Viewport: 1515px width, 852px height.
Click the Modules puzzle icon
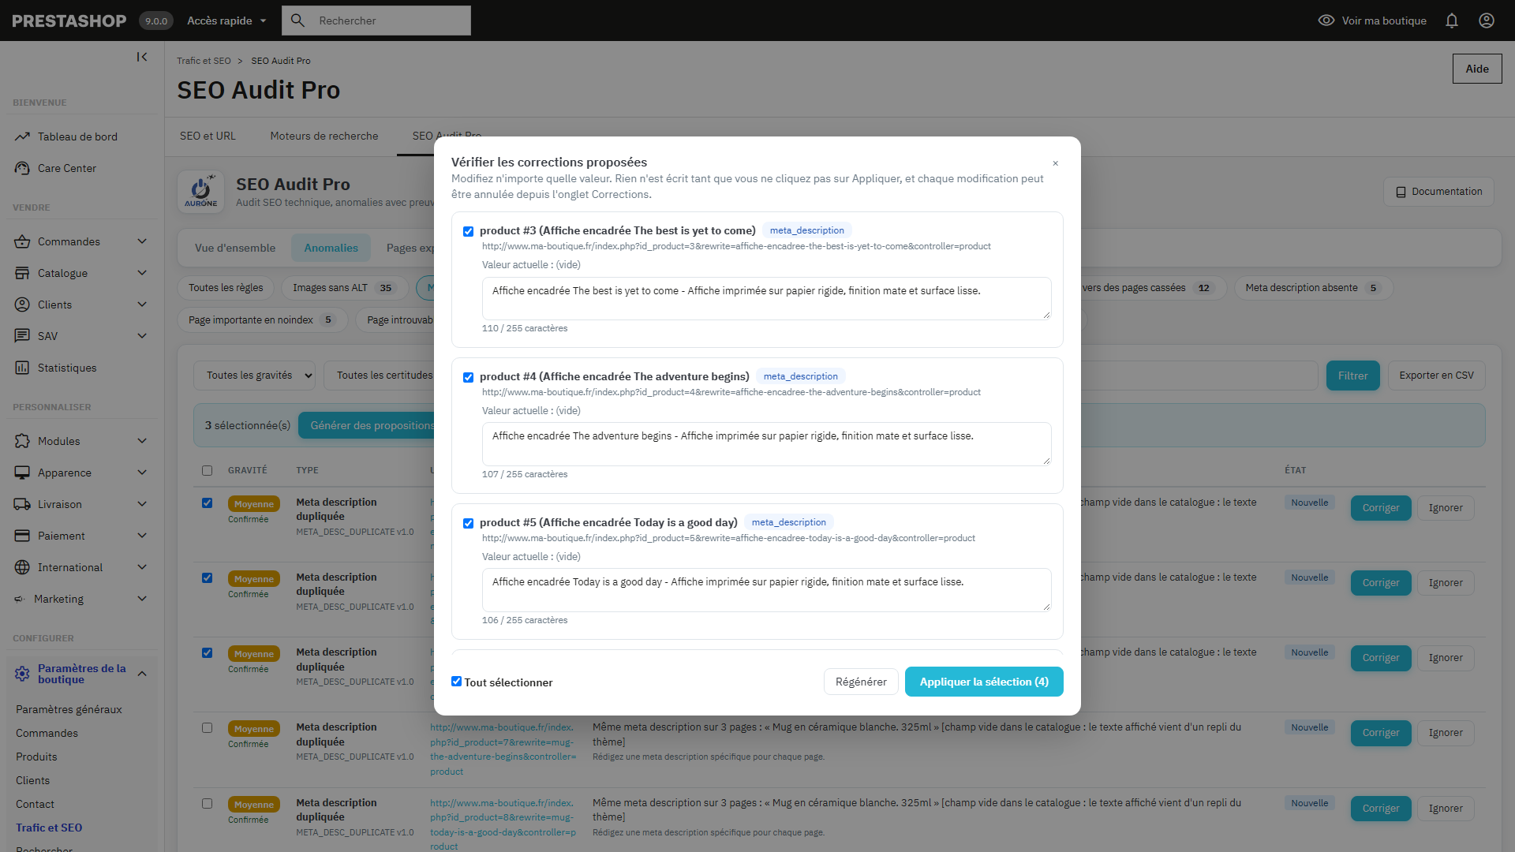pyautogui.click(x=22, y=441)
